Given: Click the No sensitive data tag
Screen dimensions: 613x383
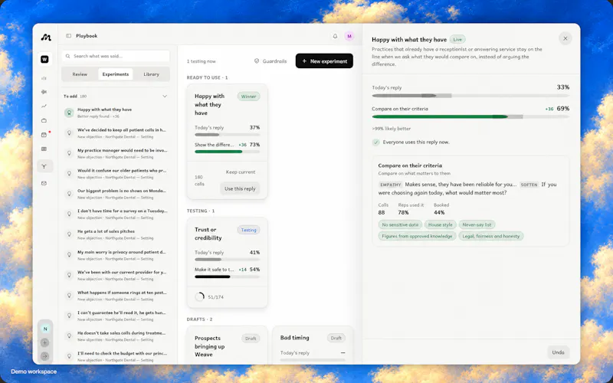Looking at the screenshot, I should point(400,224).
